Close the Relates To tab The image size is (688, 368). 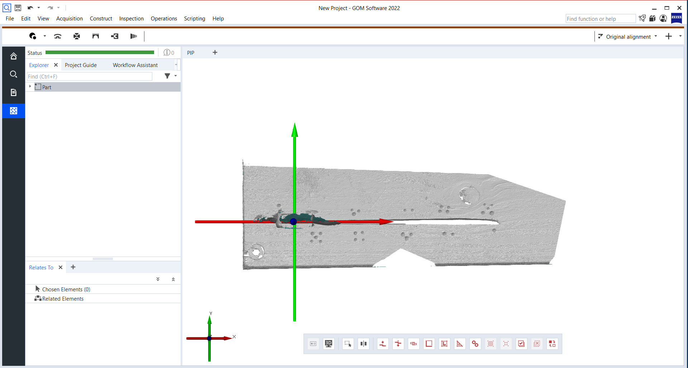tap(61, 267)
